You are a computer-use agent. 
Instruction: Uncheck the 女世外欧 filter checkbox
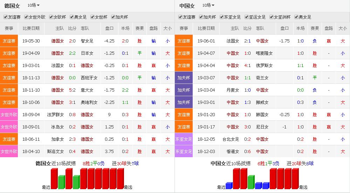tap(26, 17)
